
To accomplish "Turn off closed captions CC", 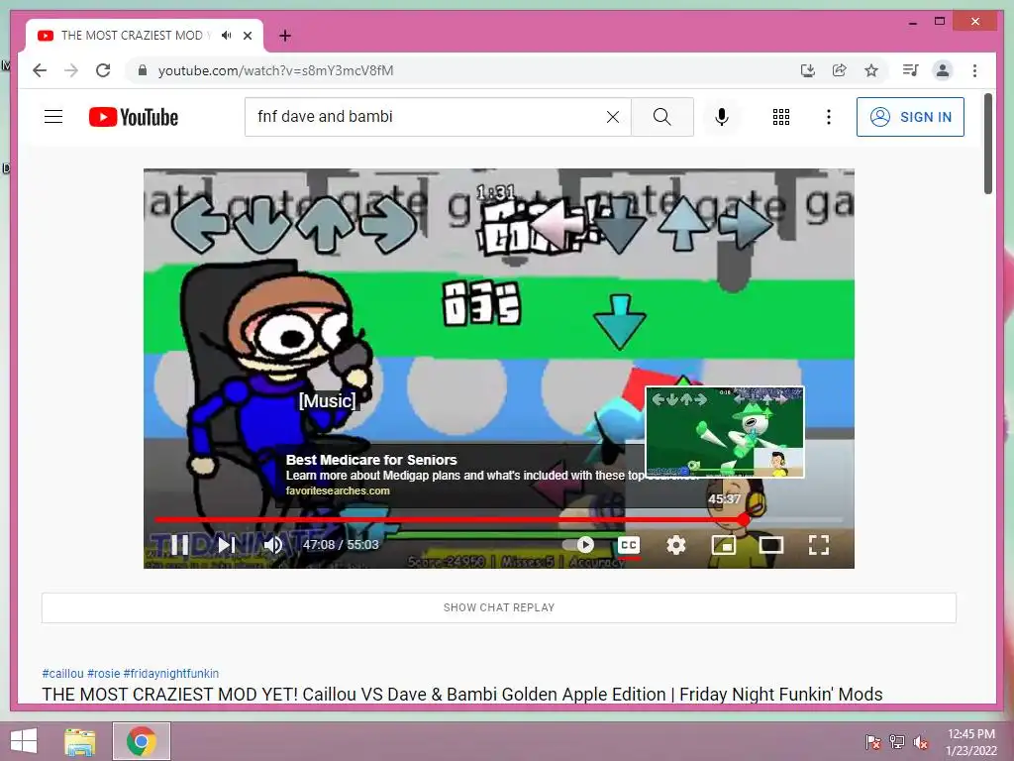I will tap(629, 545).
